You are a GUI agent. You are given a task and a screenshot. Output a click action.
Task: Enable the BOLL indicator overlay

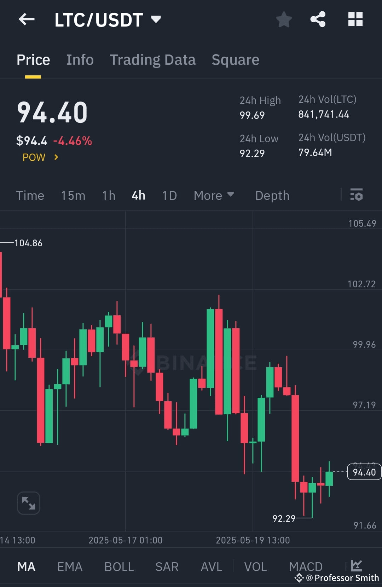pos(119,566)
